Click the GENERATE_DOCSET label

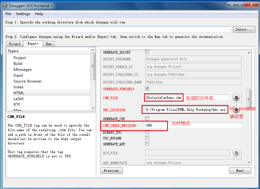point(117,52)
